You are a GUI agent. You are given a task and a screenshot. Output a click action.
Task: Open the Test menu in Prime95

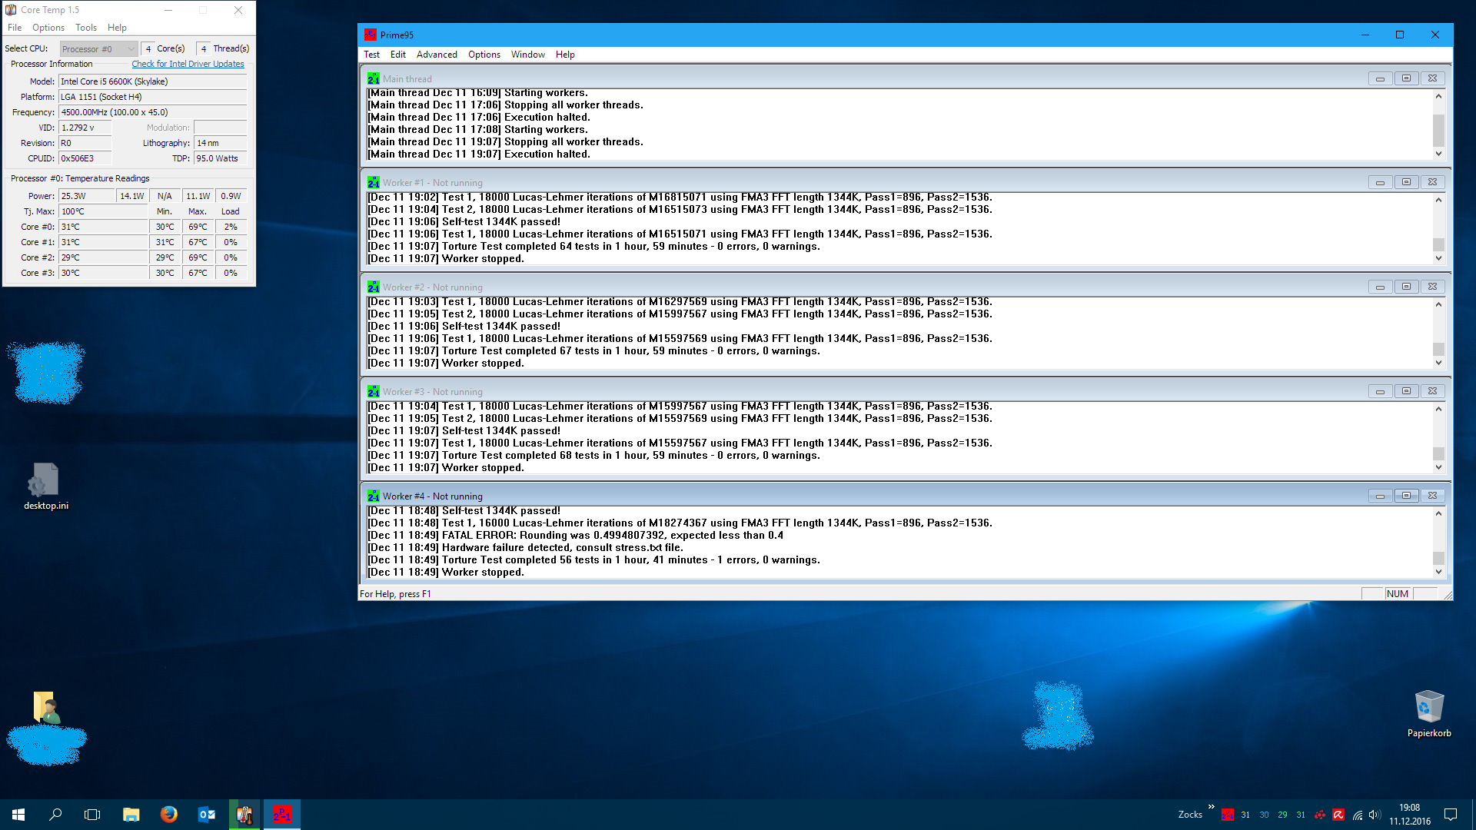(371, 55)
